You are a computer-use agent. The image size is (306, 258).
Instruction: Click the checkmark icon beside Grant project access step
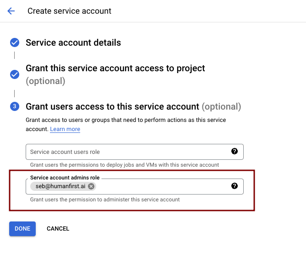coord(15,74)
